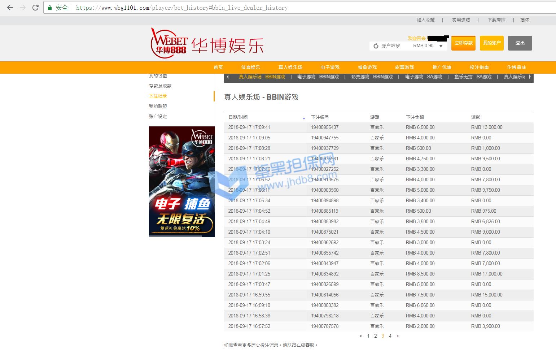
Task: Click the browser forward arrow
Action: 23,8
